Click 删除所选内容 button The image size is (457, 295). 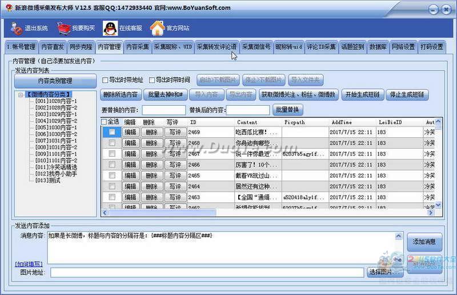(121, 94)
